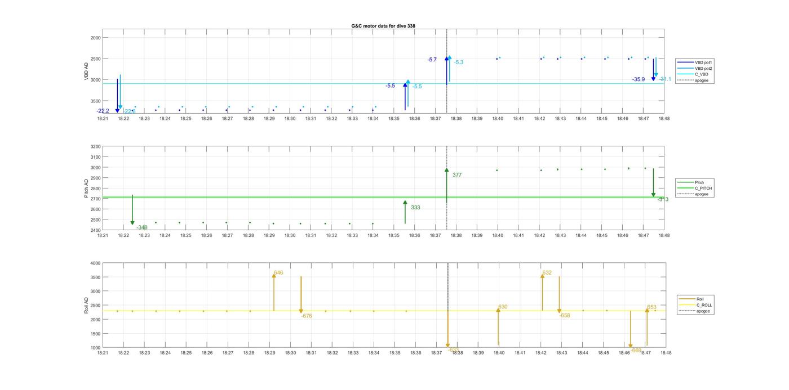The image size is (789, 390).
Task: Click the cyan '-5.5' annotation
Action: (417, 87)
